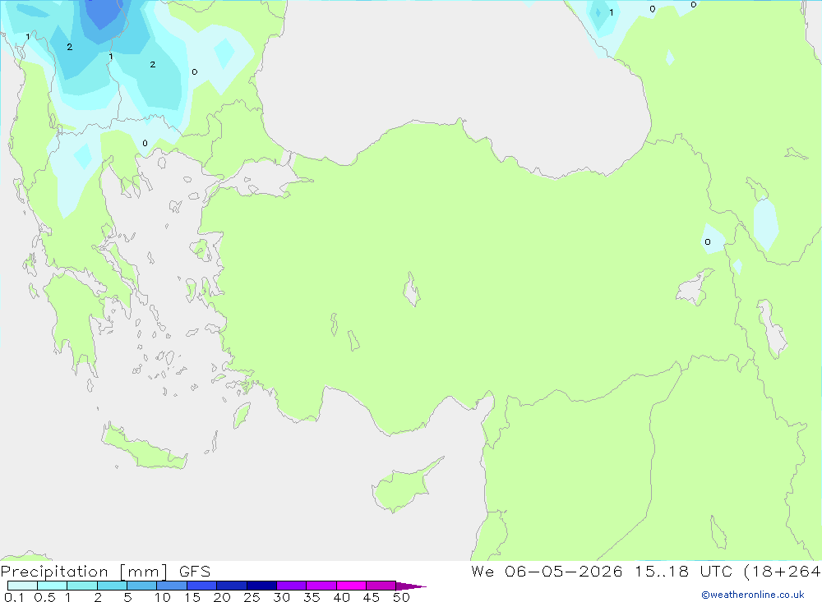Click the legend label "15"
The width and height of the screenshot is (822, 602).
pyautogui.click(x=192, y=597)
